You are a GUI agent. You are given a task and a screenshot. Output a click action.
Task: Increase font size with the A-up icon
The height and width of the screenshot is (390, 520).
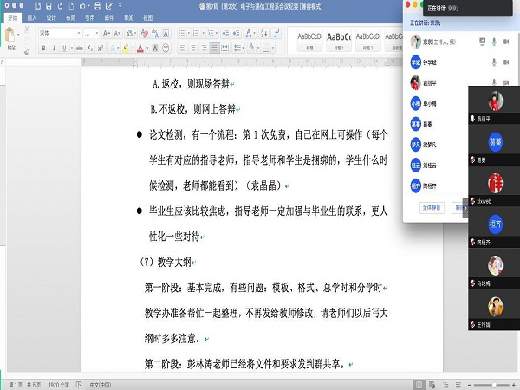pos(106,33)
